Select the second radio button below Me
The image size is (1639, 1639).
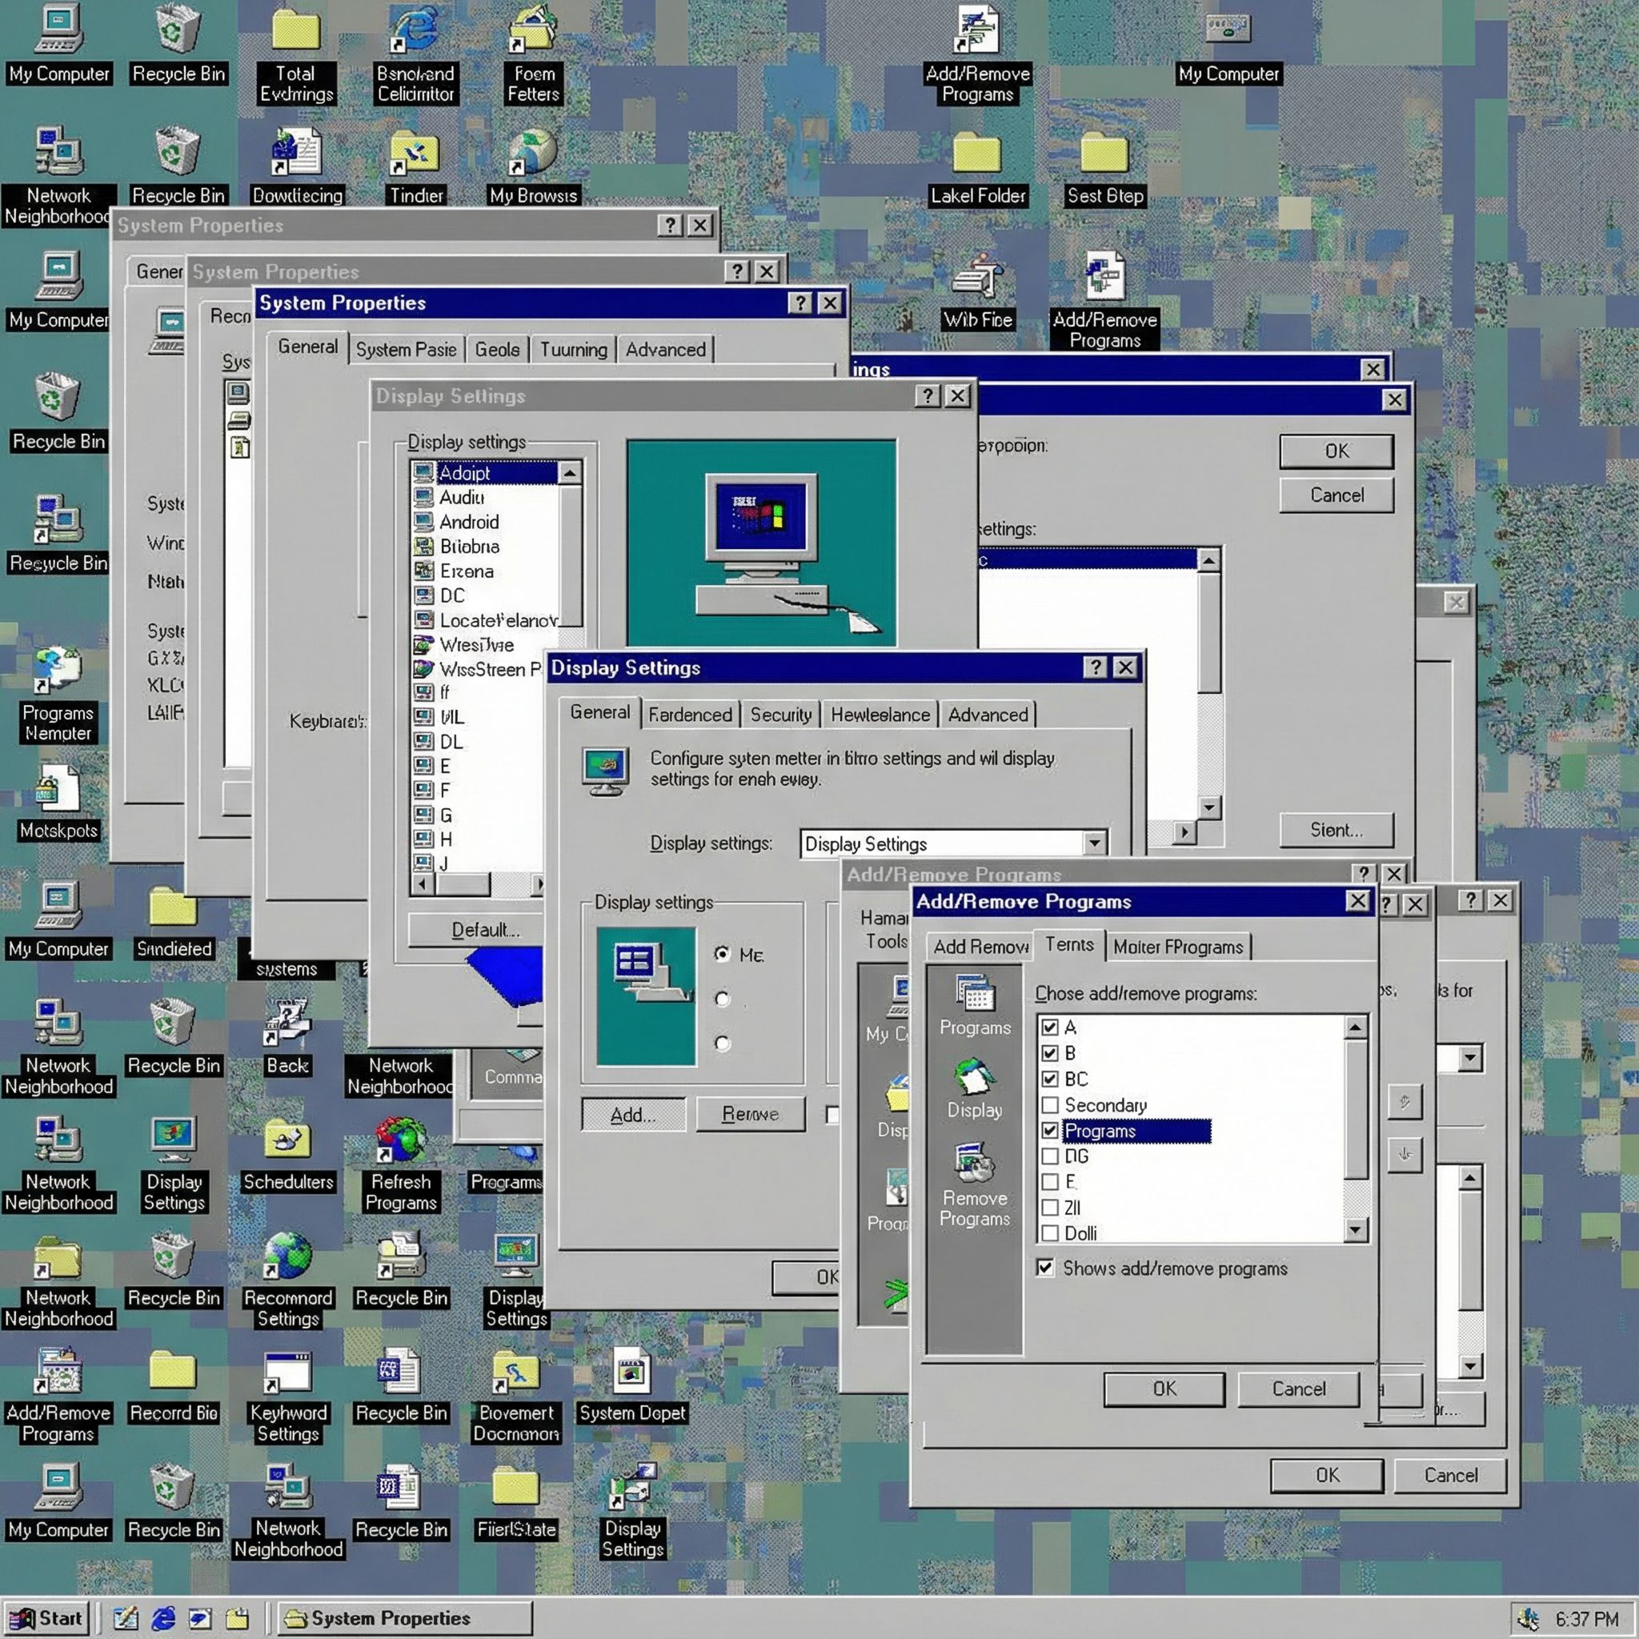pos(722,999)
